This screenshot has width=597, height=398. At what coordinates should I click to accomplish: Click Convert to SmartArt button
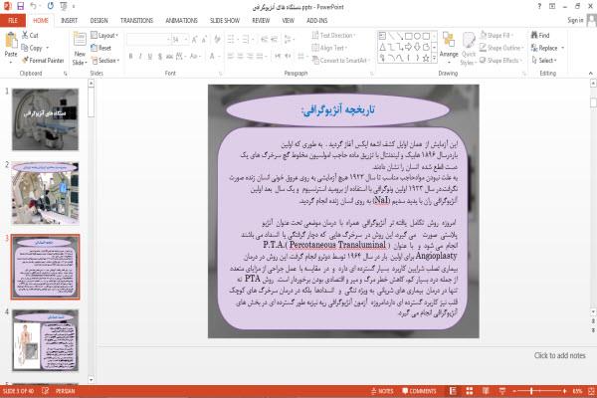[340, 60]
